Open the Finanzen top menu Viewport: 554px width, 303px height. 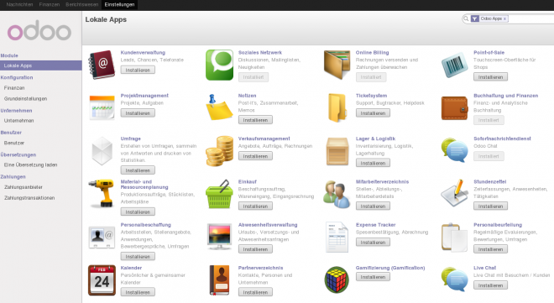(x=50, y=4)
